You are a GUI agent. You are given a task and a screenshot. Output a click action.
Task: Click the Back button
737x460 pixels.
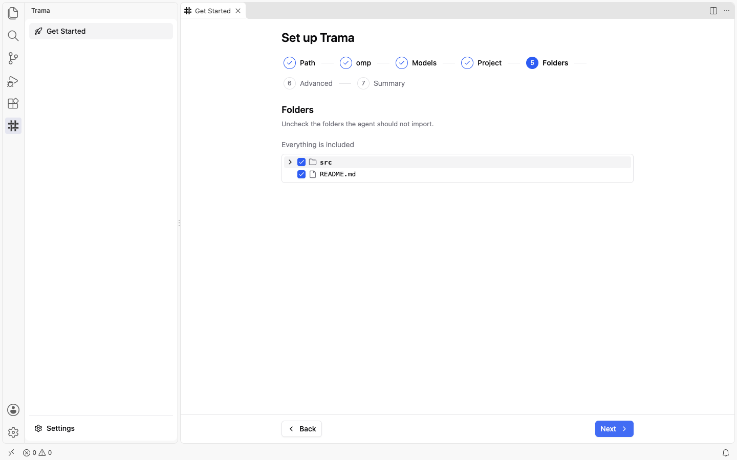(x=301, y=429)
